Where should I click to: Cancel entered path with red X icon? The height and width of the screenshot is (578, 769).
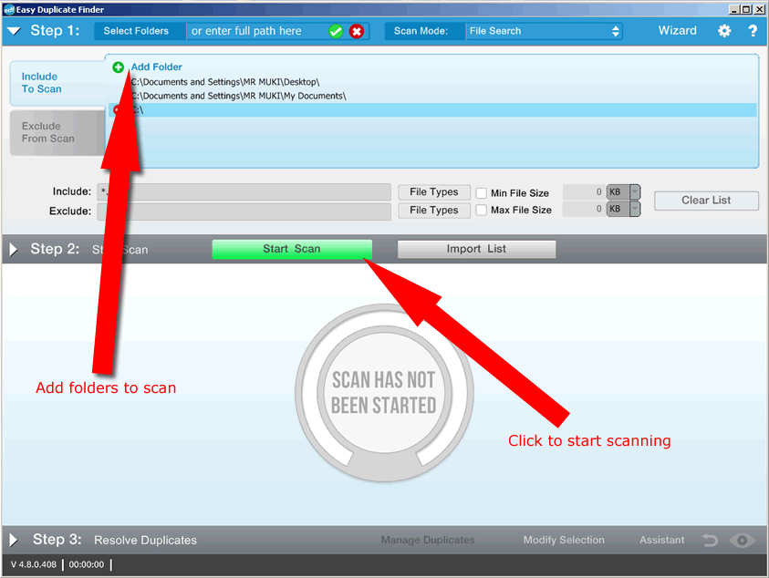pyautogui.click(x=357, y=31)
